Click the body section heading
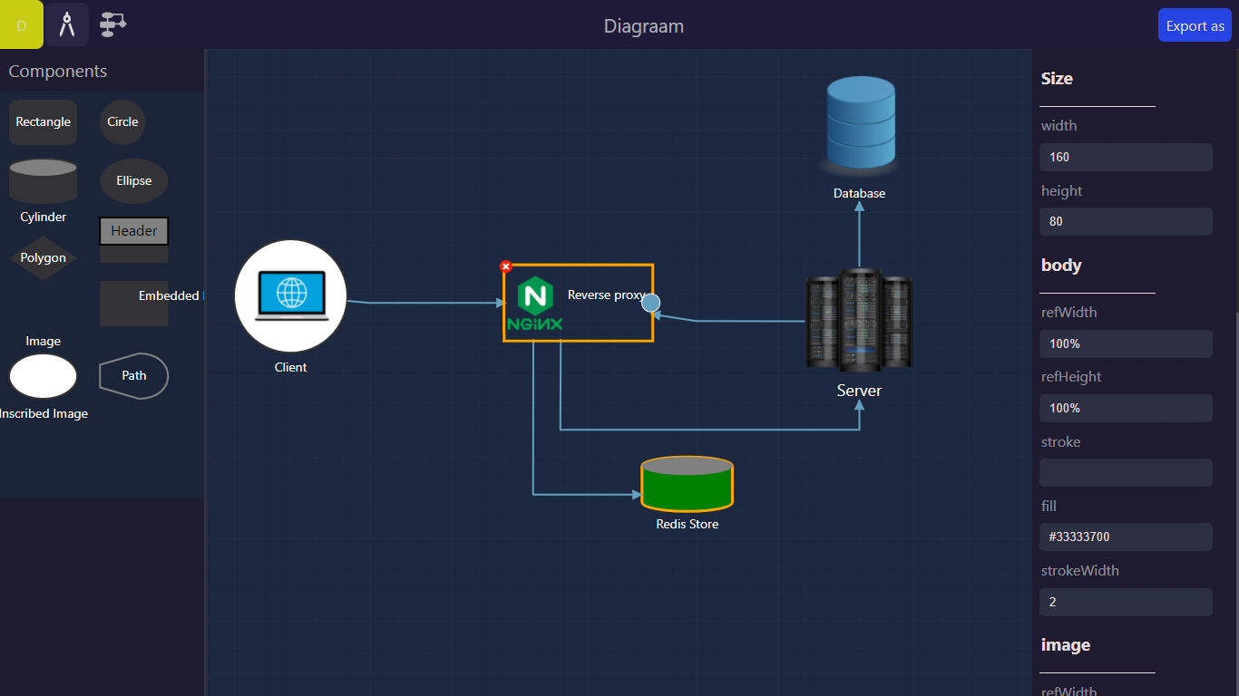The width and height of the screenshot is (1239, 696). point(1061,266)
